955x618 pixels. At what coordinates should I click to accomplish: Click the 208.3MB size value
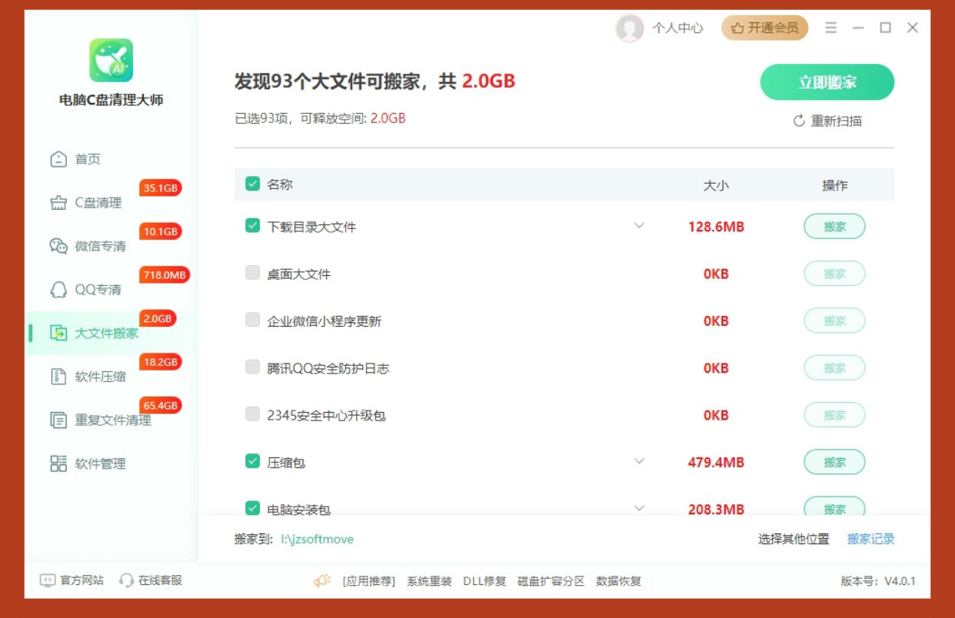pos(716,510)
